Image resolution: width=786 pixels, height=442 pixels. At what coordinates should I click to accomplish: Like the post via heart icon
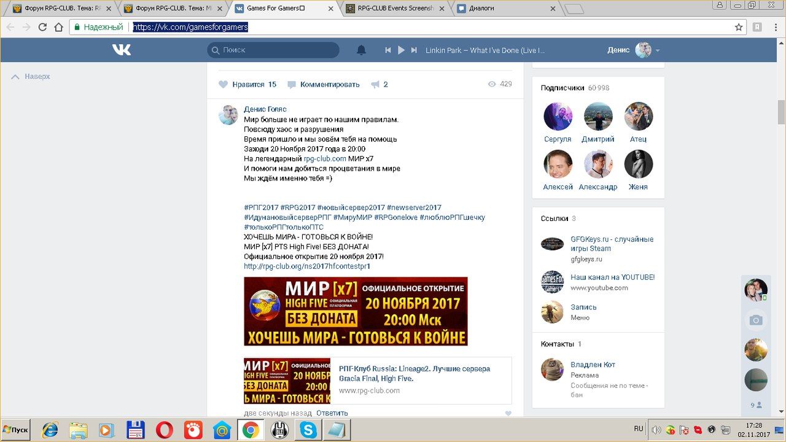point(223,84)
